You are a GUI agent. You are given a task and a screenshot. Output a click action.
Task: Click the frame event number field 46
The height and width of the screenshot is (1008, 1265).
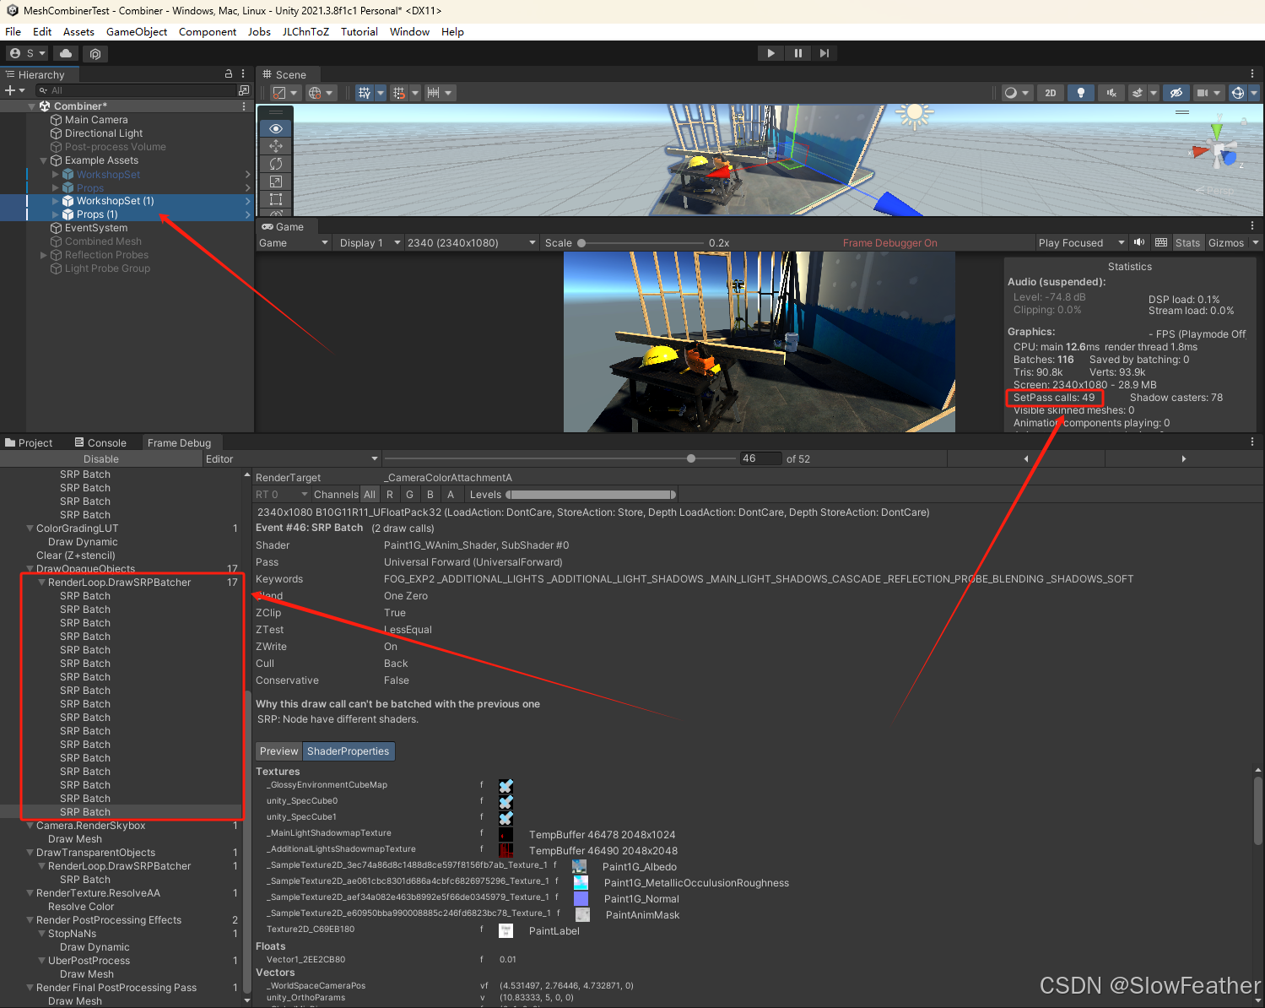tap(761, 458)
